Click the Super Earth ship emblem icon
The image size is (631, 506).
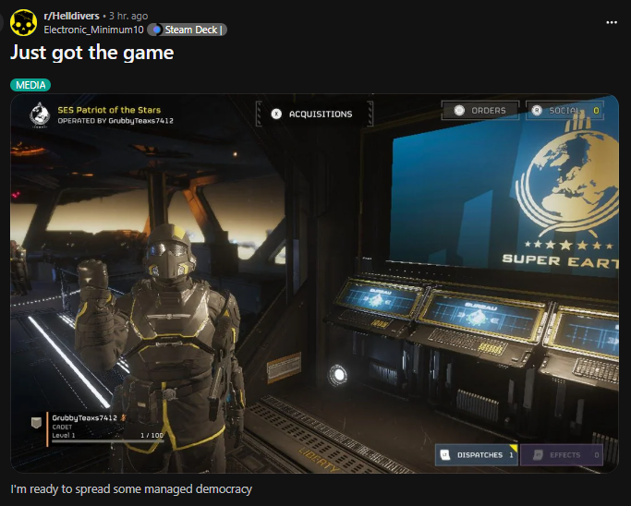point(40,114)
